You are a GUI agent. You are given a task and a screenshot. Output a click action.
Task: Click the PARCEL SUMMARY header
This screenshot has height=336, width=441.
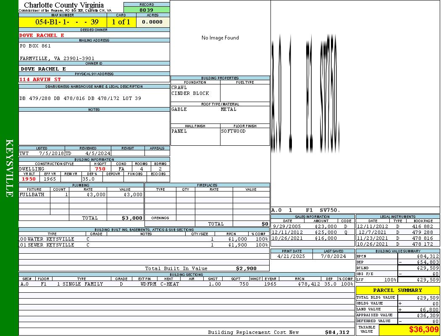397,290
